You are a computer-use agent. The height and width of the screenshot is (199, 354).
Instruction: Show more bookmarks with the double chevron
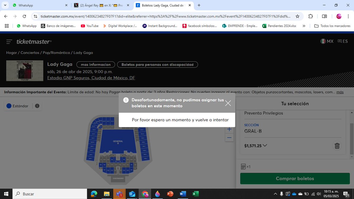click(x=304, y=26)
